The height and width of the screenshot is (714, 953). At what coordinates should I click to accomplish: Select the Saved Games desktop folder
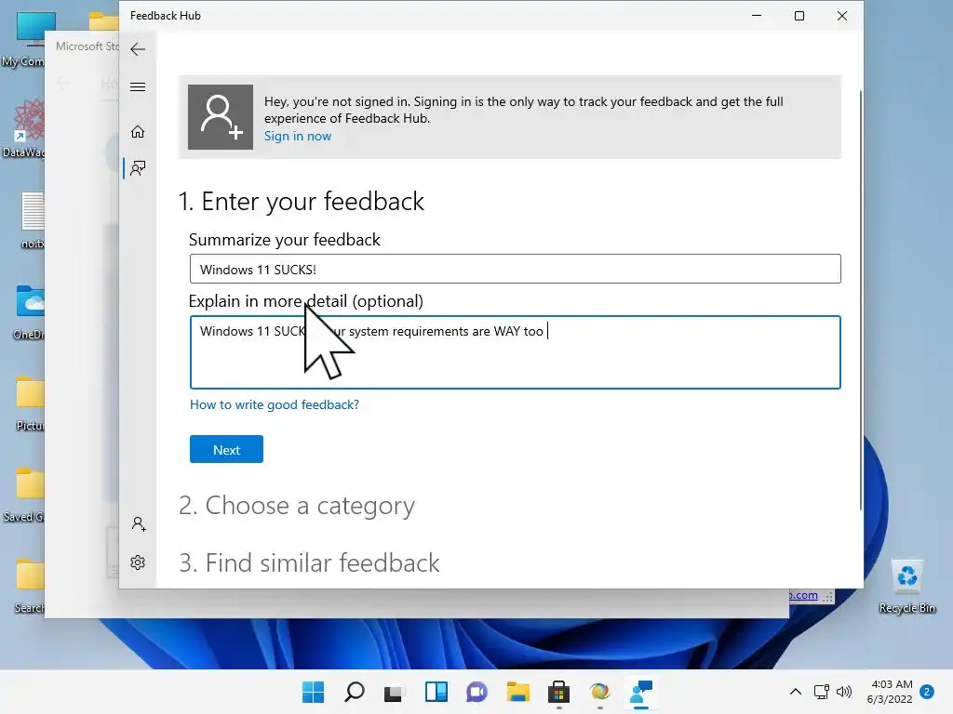[x=23, y=494]
